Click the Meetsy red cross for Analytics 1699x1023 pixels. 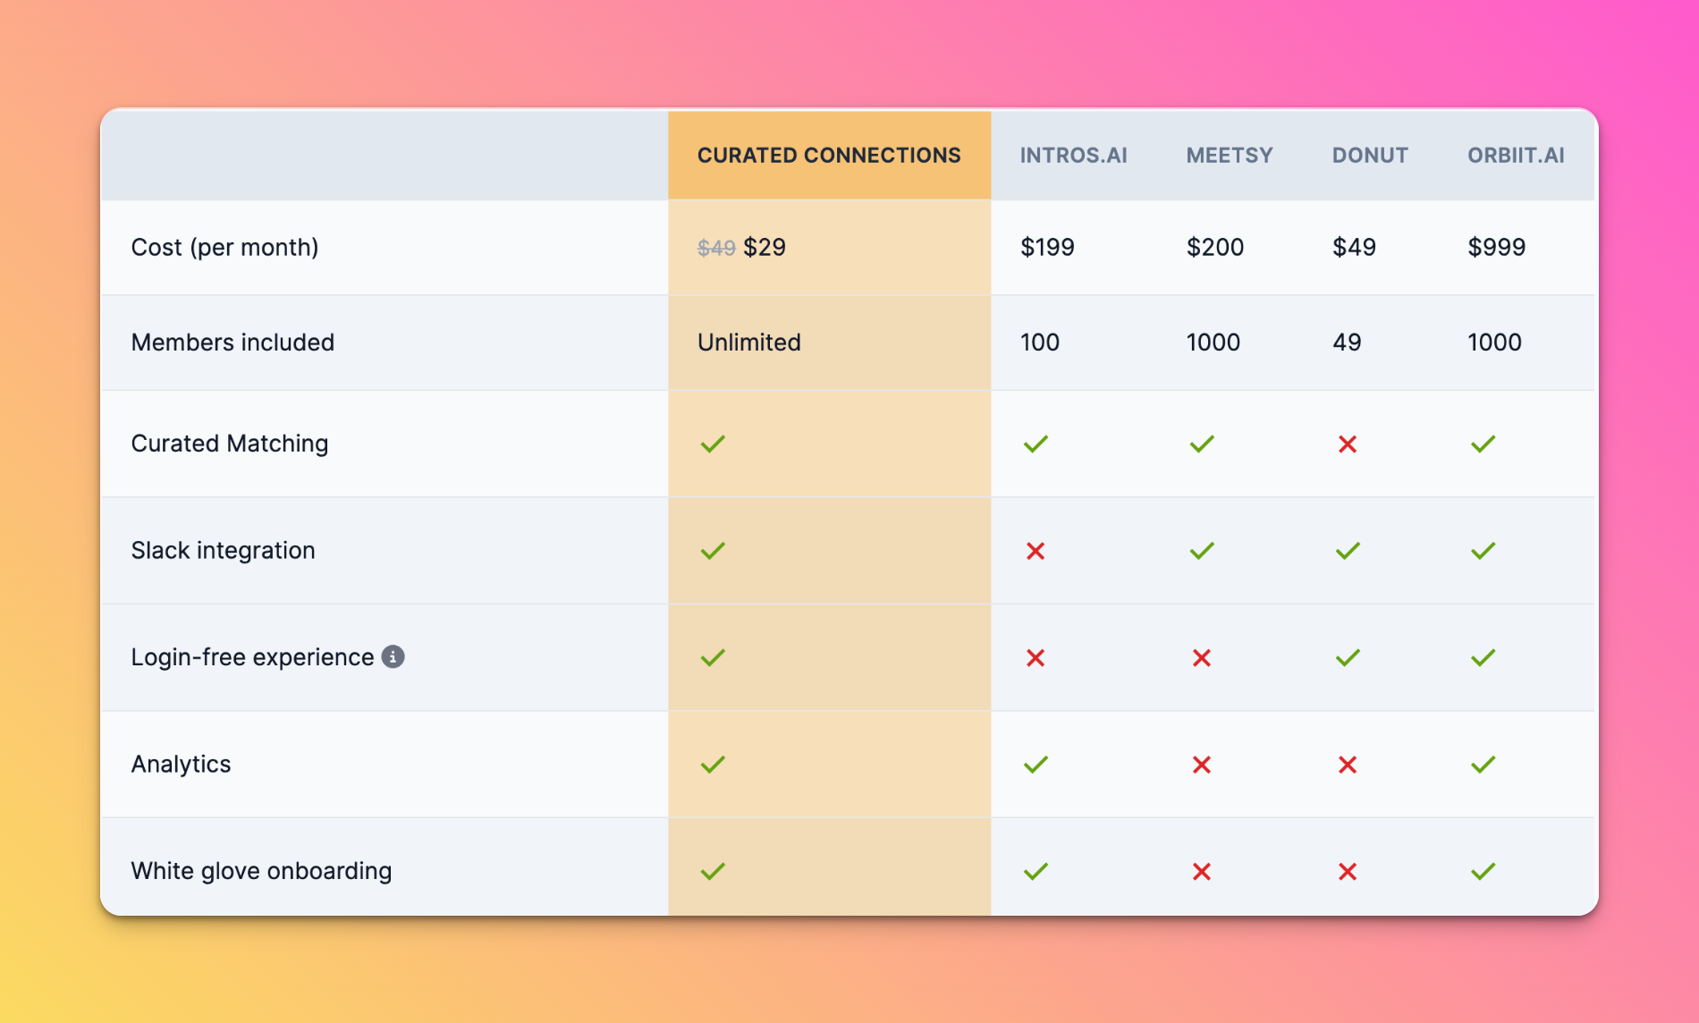click(x=1202, y=765)
